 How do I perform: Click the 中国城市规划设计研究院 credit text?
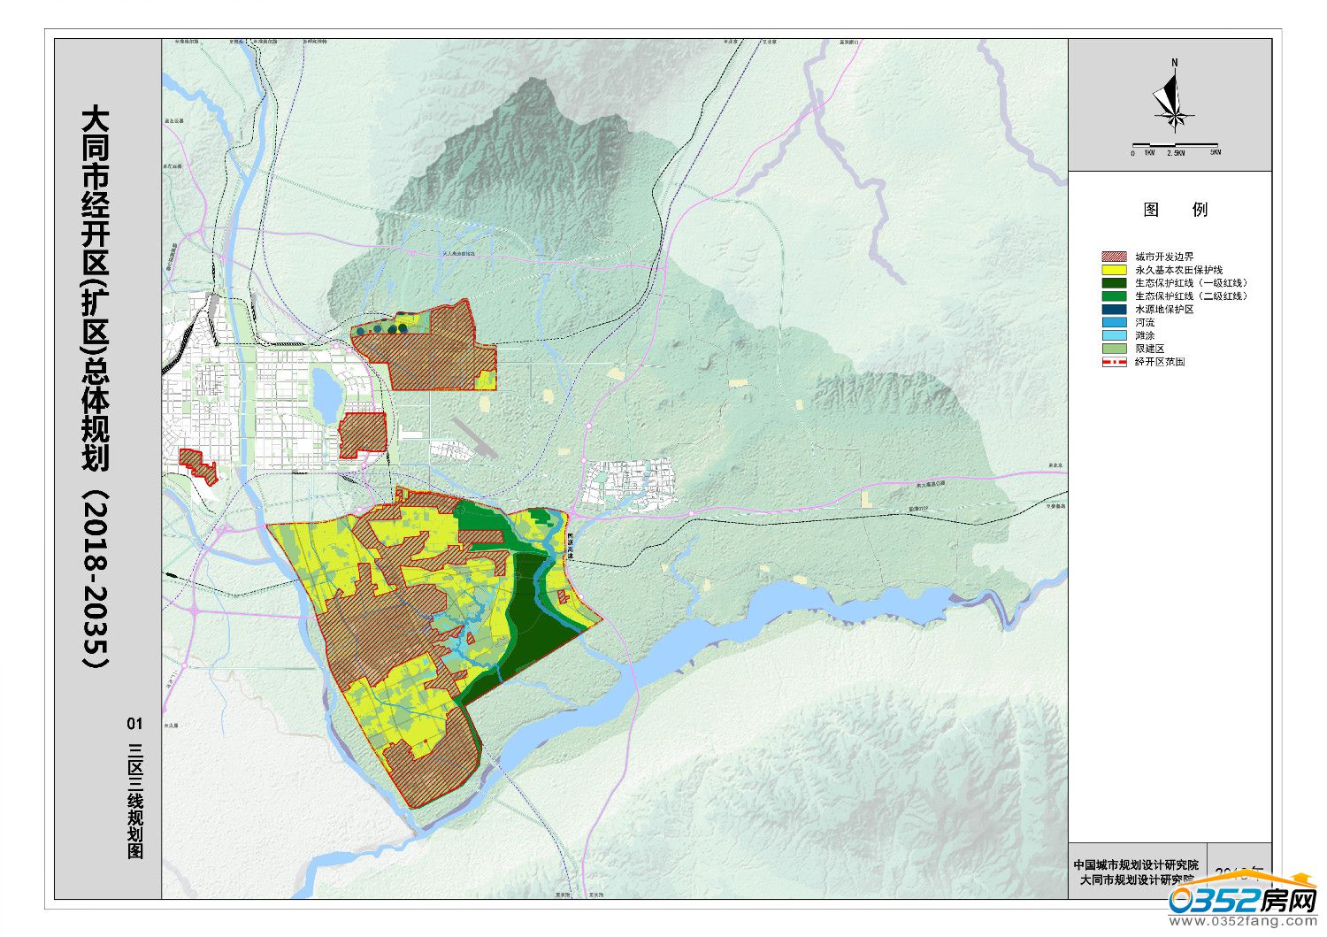coord(1135,864)
